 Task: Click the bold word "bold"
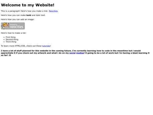[29, 15]
